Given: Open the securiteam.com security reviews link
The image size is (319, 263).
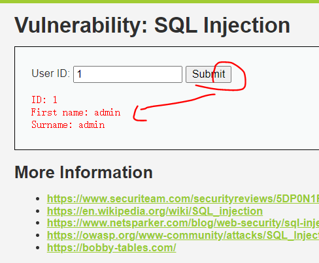Looking at the screenshot, I should click(x=183, y=198).
